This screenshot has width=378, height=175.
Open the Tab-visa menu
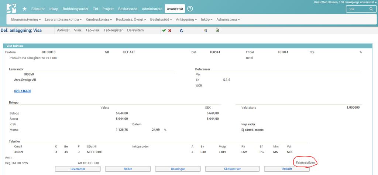(x=92, y=30)
